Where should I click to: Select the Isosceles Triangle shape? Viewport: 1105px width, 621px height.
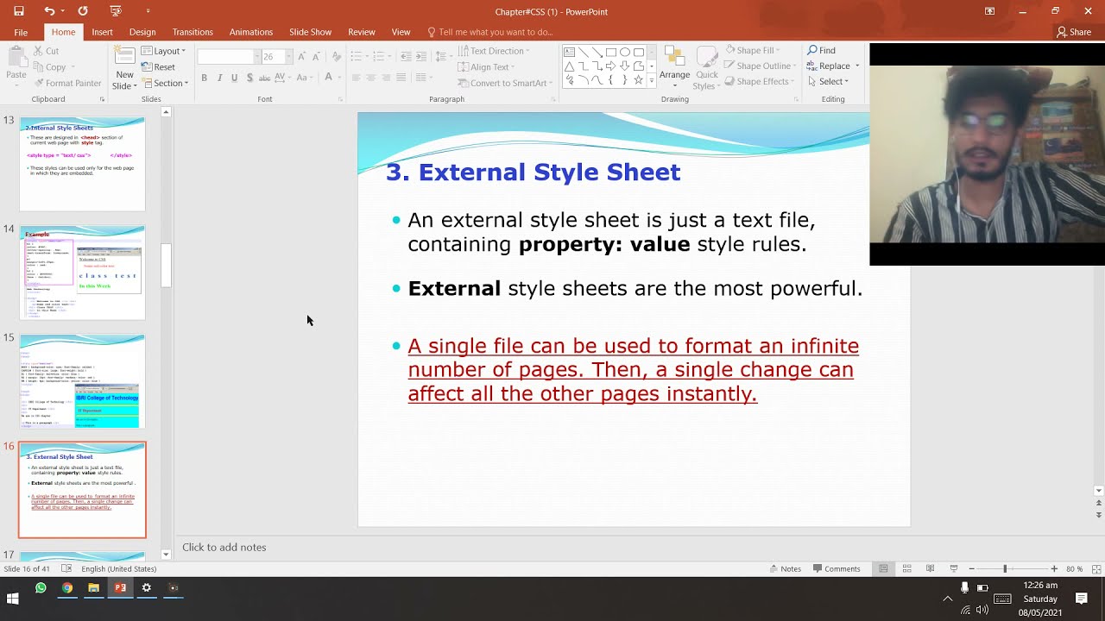click(x=569, y=66)
